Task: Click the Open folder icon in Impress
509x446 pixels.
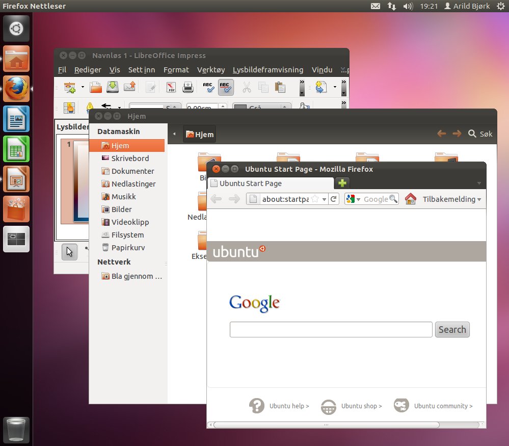Action: pyautogui.click(x=96, y=87)
